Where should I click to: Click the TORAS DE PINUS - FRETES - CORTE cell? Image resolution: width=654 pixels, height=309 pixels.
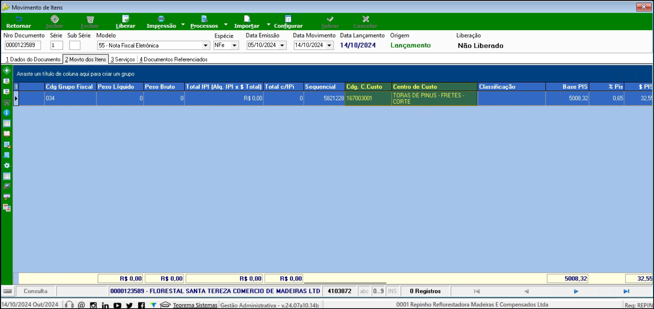pos(435,98)
